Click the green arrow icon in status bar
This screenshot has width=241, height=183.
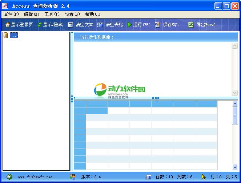point(9,177)
